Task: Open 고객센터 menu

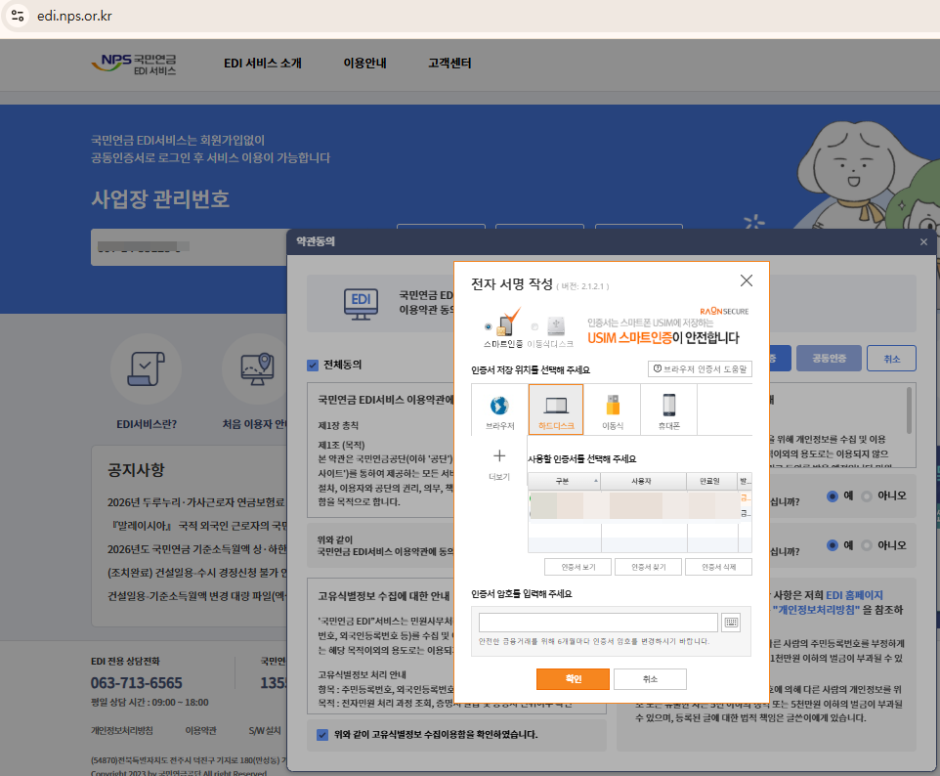Action: pyautogui.click(x=449, y=63)
